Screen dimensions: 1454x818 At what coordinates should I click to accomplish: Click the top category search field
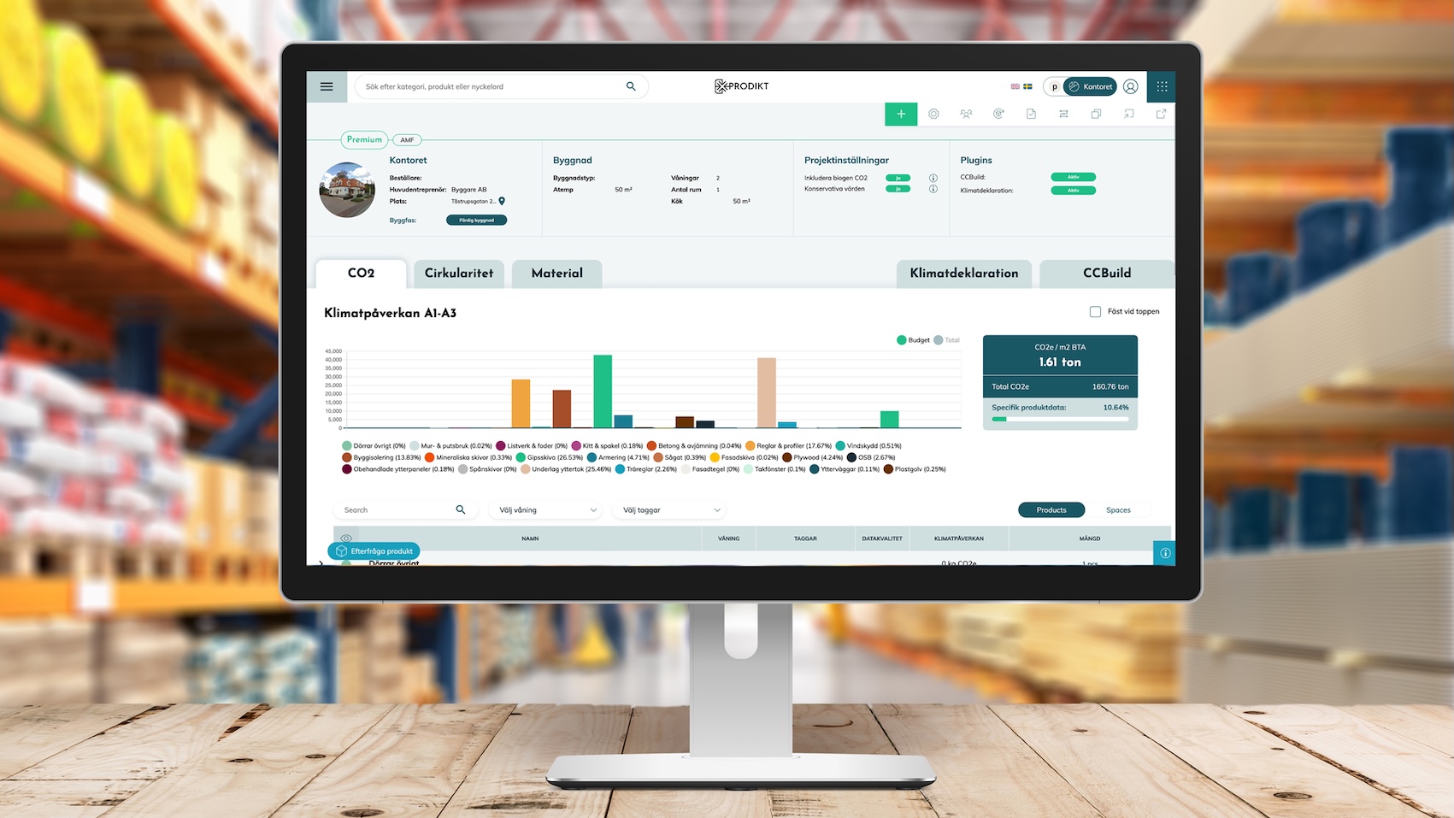click(501, 86)
